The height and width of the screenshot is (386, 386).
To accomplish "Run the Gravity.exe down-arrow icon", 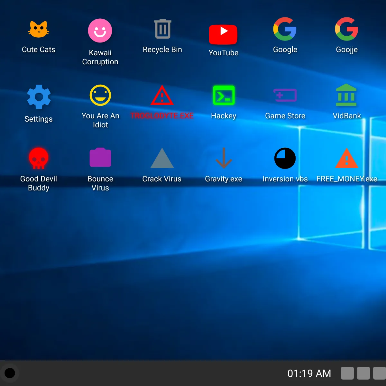I will (224, 158).
